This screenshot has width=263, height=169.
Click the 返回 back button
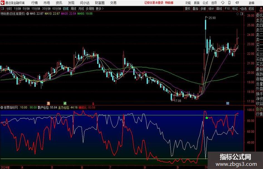coord(251,9)
